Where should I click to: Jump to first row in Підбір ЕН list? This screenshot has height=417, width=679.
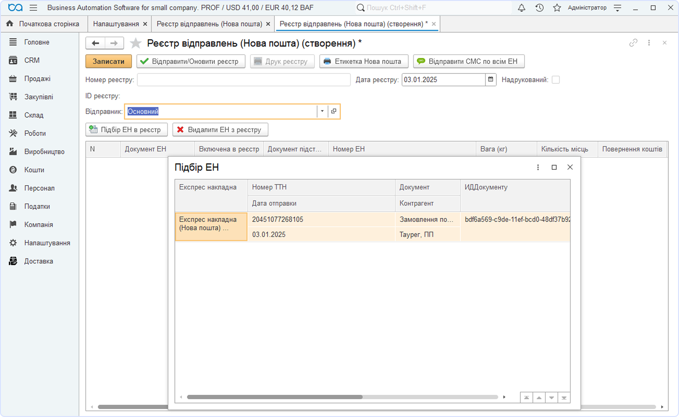click(526, 397)
